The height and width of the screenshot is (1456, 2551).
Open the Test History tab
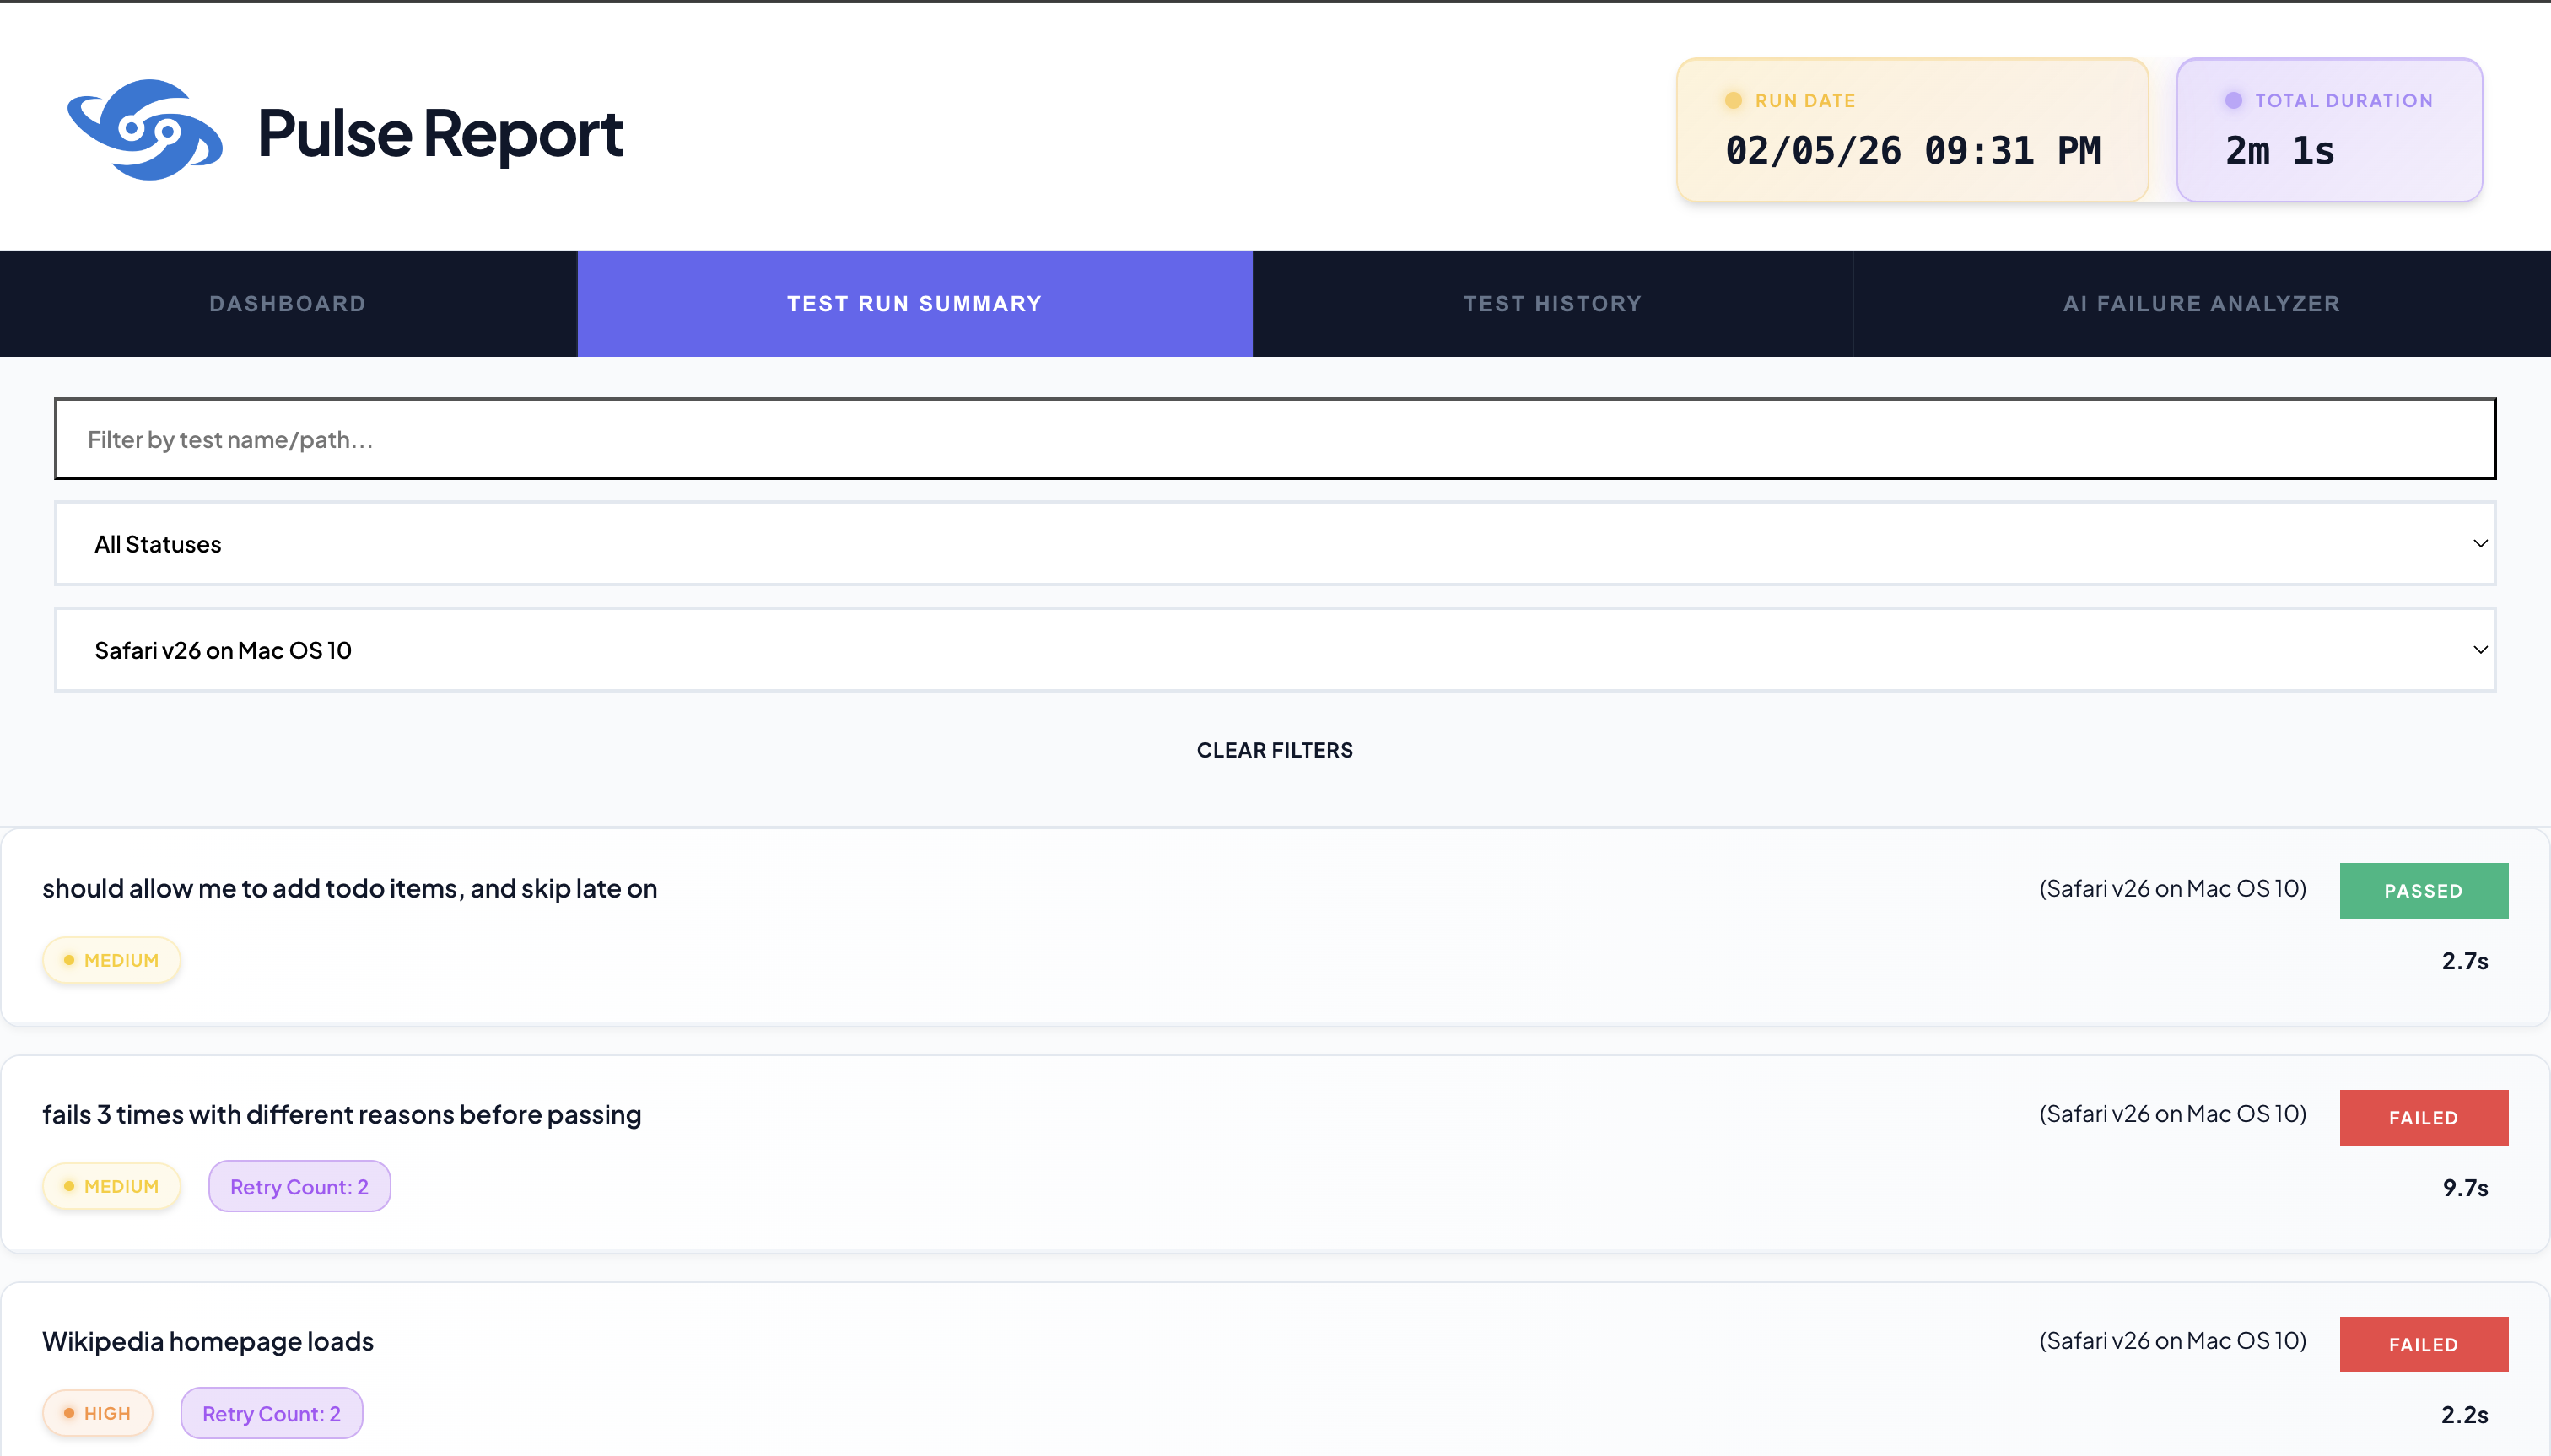pyautogui.click(x=1552, y=304)
